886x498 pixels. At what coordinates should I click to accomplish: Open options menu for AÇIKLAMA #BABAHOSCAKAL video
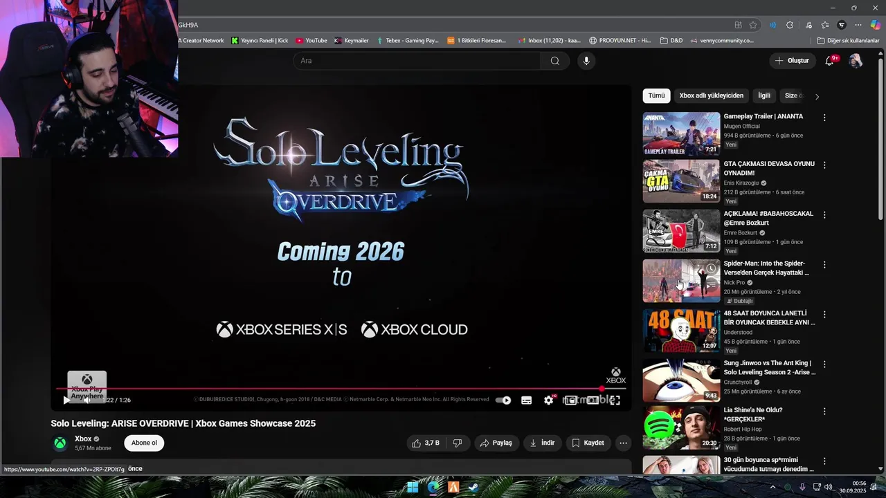824,215
